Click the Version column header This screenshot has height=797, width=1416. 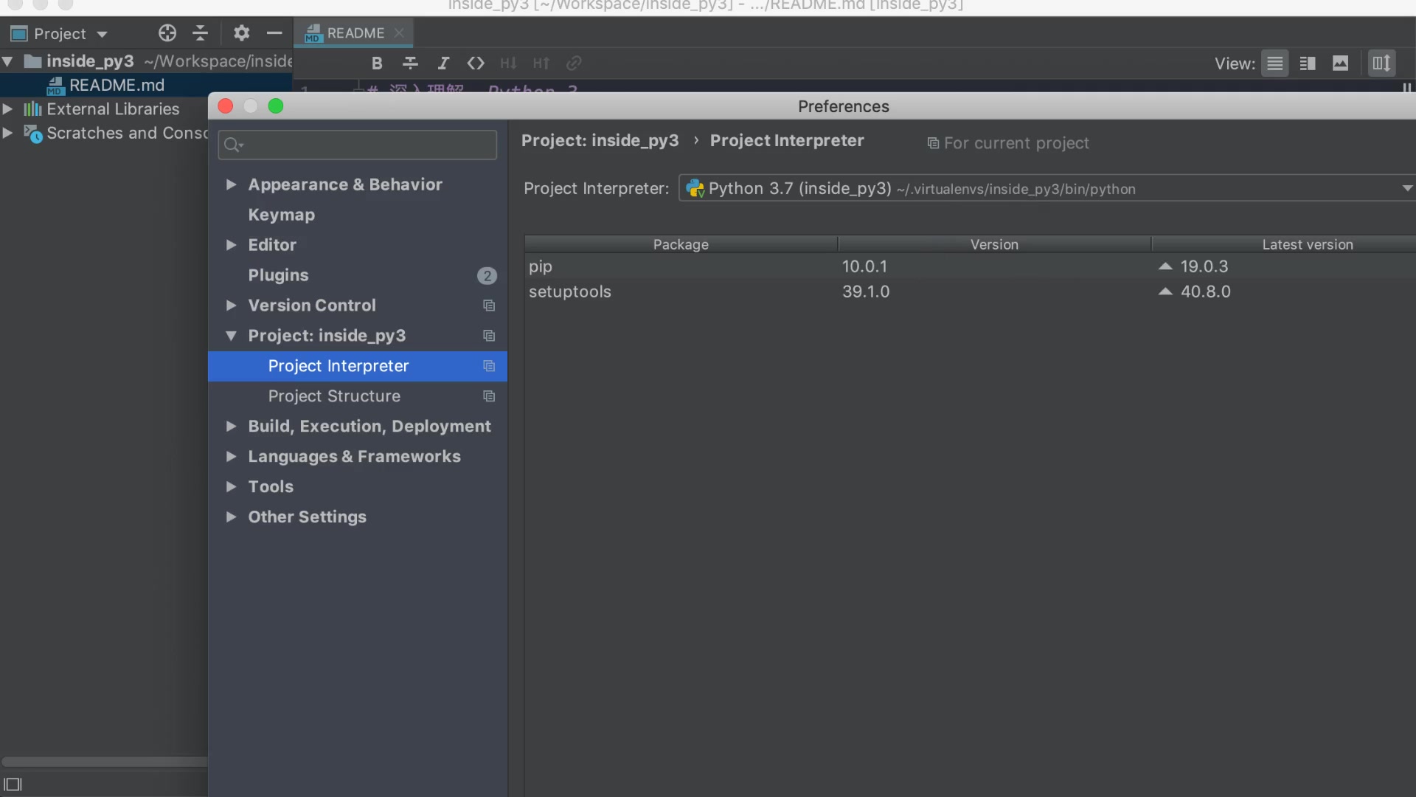(x=994, y=244)
